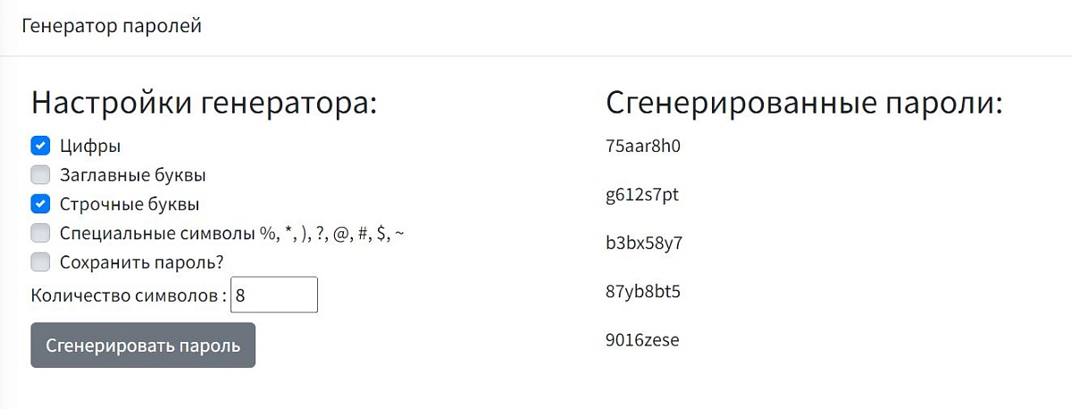This screenshot has width=1072, height=409.
Task: Uncheck the Цифры checkbox
Action: pyautogui.click(x=40, y=146)
